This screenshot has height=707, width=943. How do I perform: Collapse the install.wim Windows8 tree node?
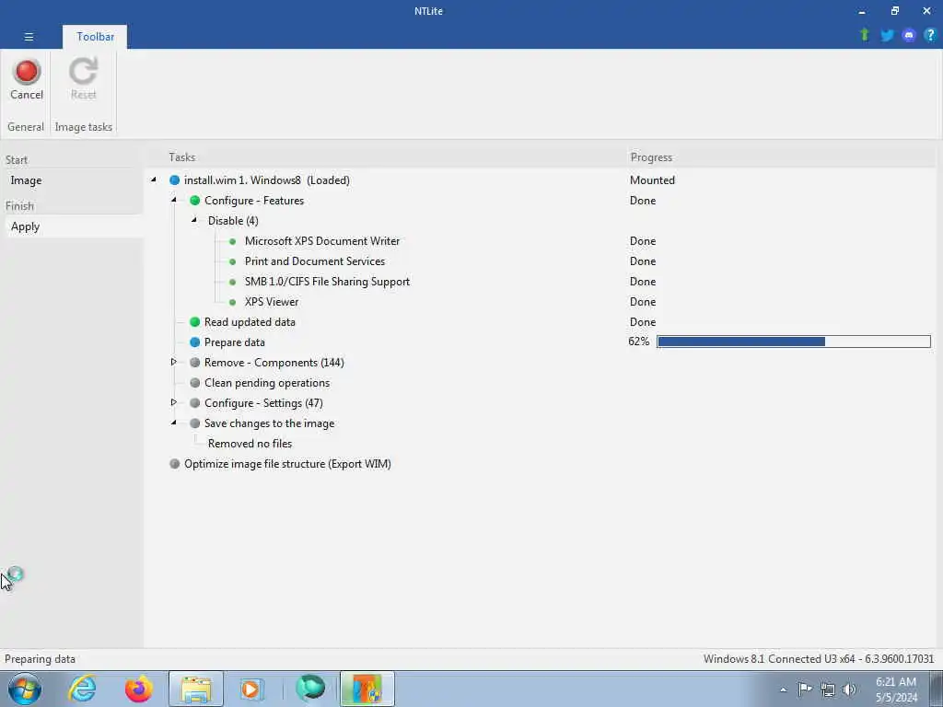click(x=154, y=180)
